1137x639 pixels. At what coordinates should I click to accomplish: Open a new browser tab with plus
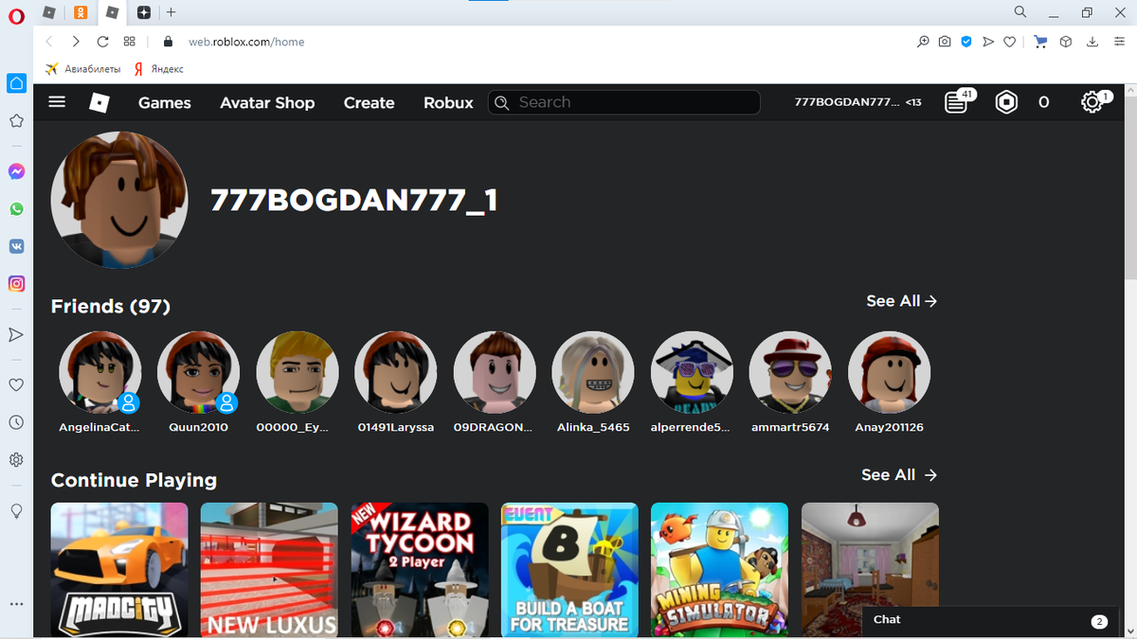coord(171,12)
